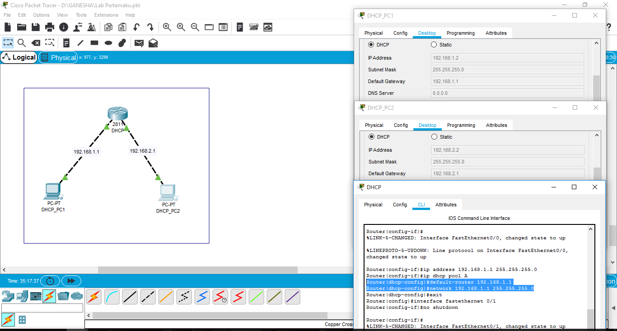Select End Devices category in device panel
This screenshot has height=331, width=617.
(x=22, y=296)
